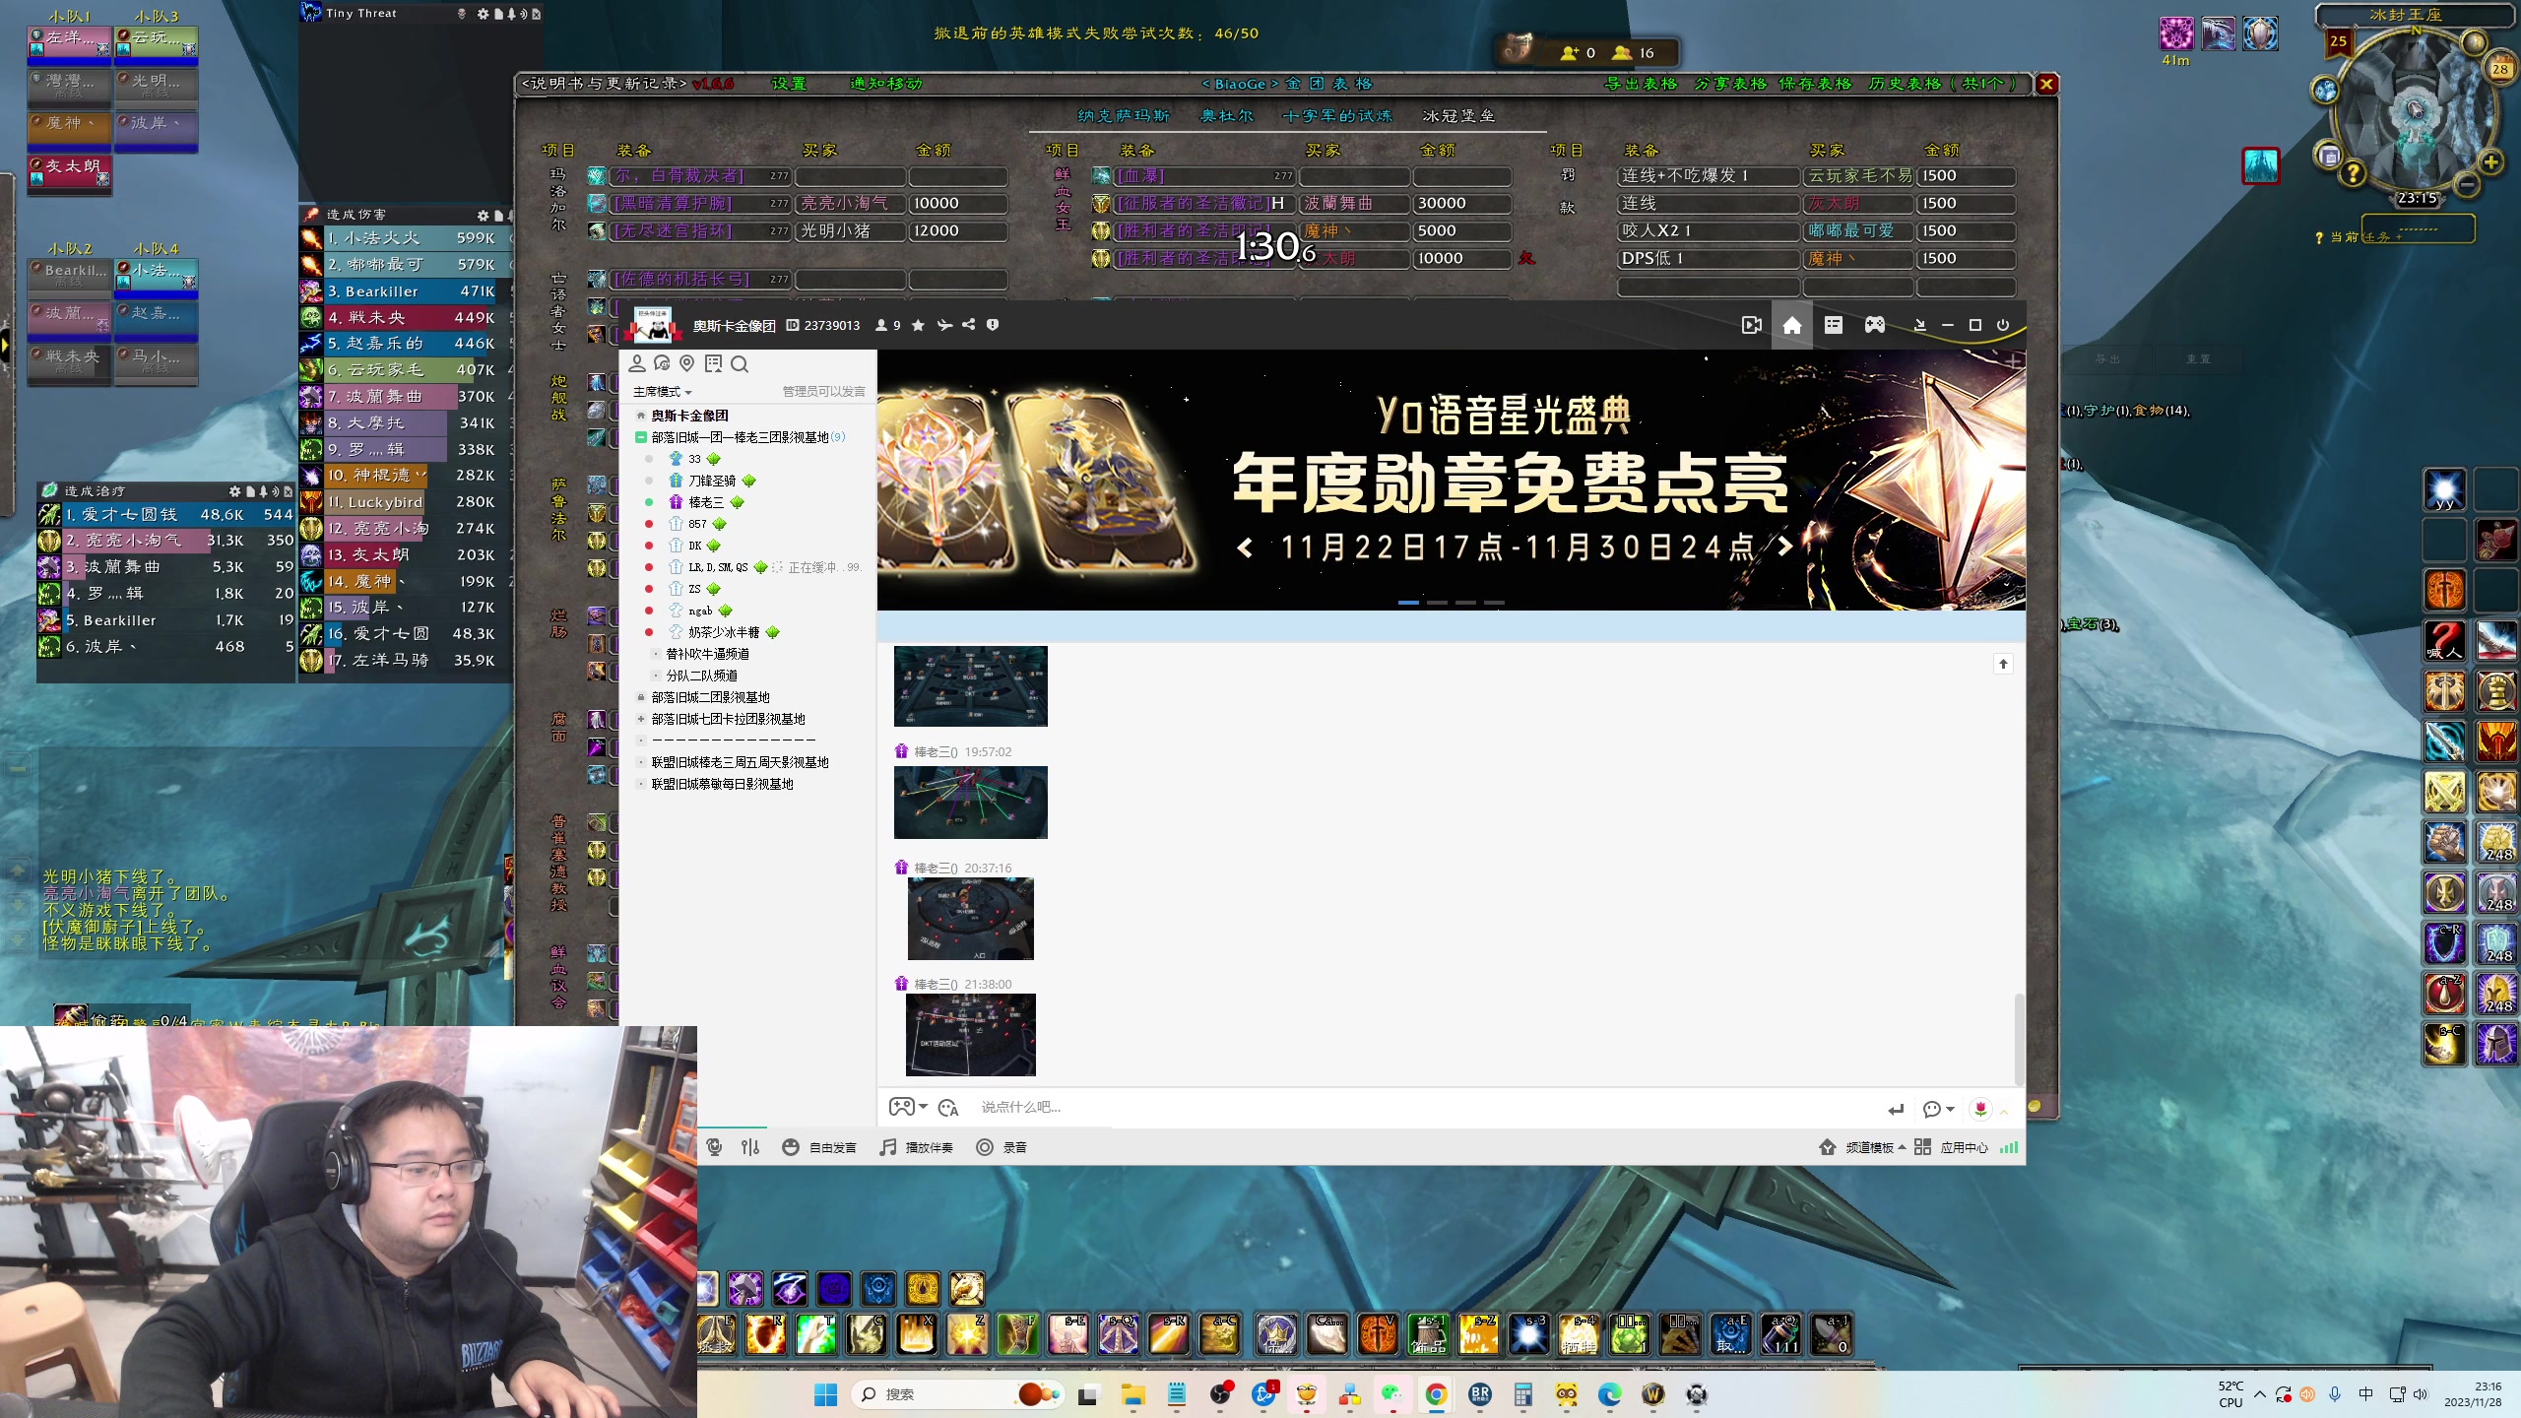Click the emoji font icon in chat input
The image size is (2521, 1418).
948,1108
